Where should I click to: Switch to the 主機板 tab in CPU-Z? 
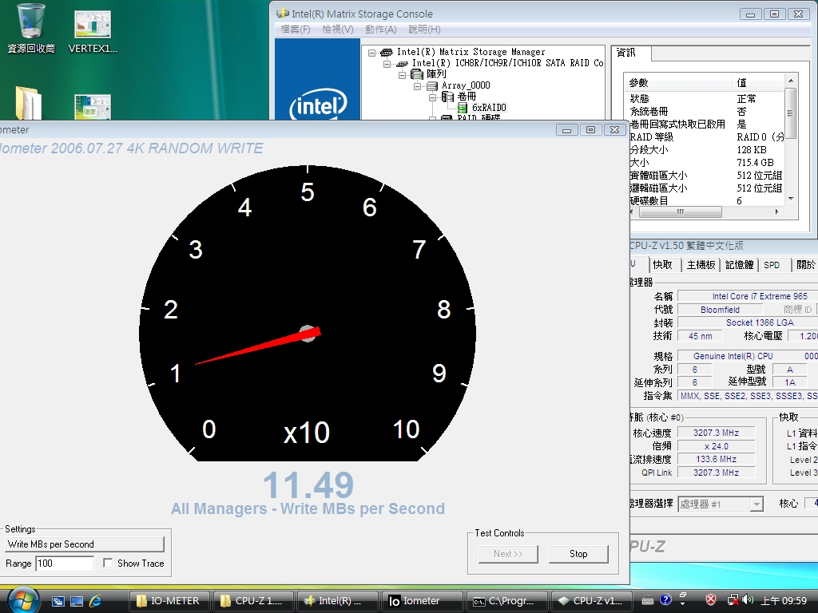coord(701,265)
